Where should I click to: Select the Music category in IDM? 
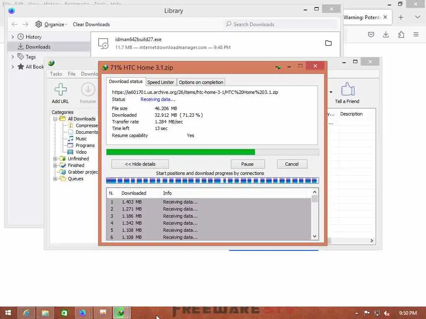pos(81,139)
